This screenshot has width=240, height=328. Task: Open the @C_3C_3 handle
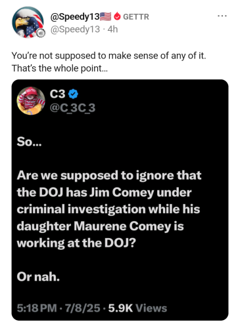point(72,108)
